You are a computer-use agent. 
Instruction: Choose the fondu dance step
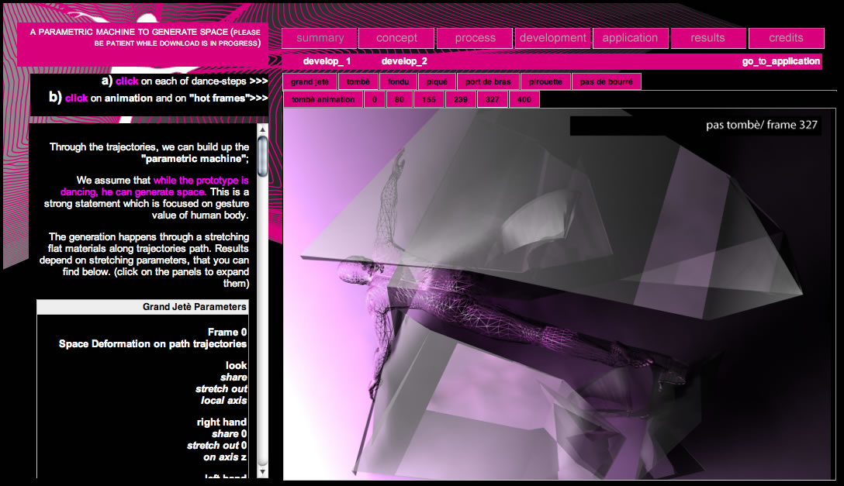[398, 81]
